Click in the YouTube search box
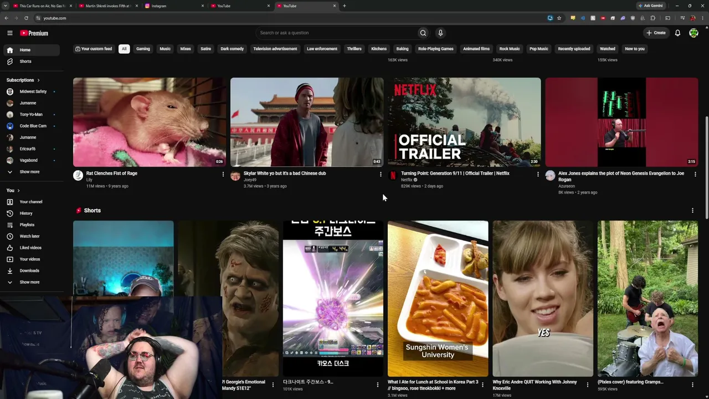709x399 pixels. pyautogui.click(x=336, y=33)
